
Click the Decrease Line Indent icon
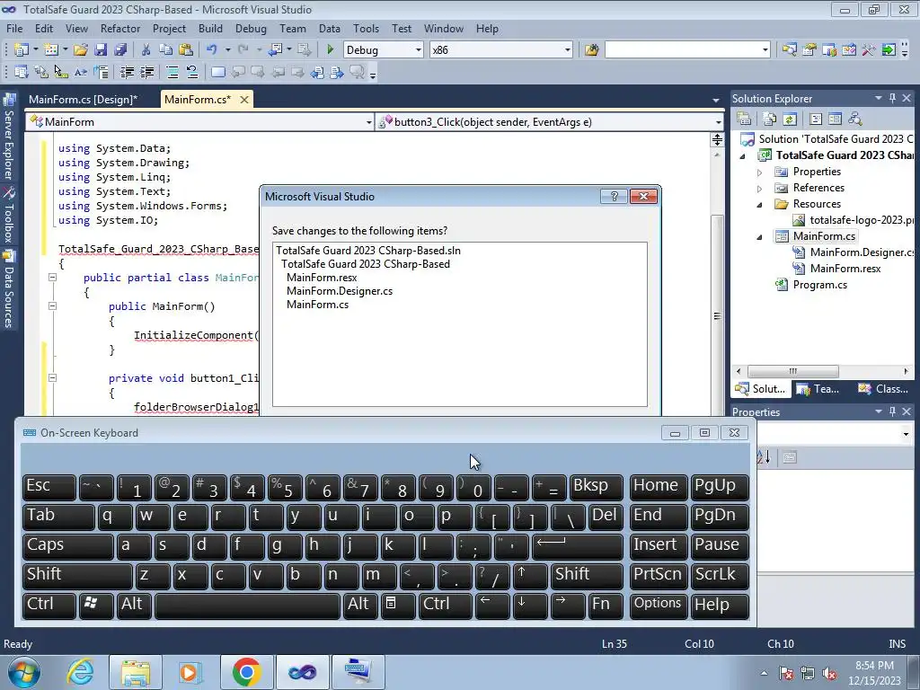pyautogui.click(x=128, y=72)
